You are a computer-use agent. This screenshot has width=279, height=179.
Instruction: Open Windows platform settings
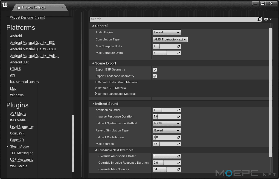[17, 95]
